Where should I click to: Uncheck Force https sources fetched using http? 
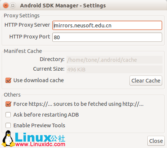coord(8,104)
